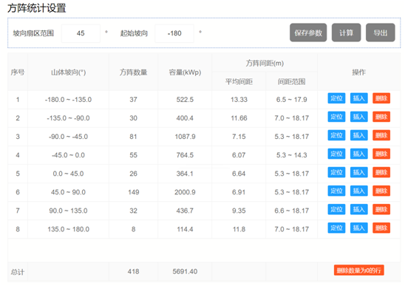Click 插入 for row -135.0 ~ -90.0

coord(358,117)
